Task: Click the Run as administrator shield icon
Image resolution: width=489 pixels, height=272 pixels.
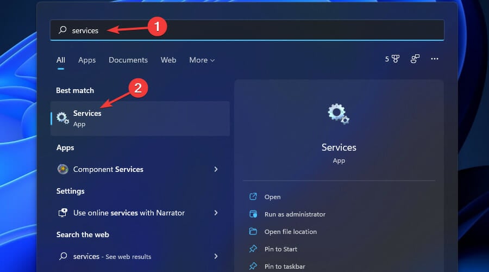Action: (253, 214)
